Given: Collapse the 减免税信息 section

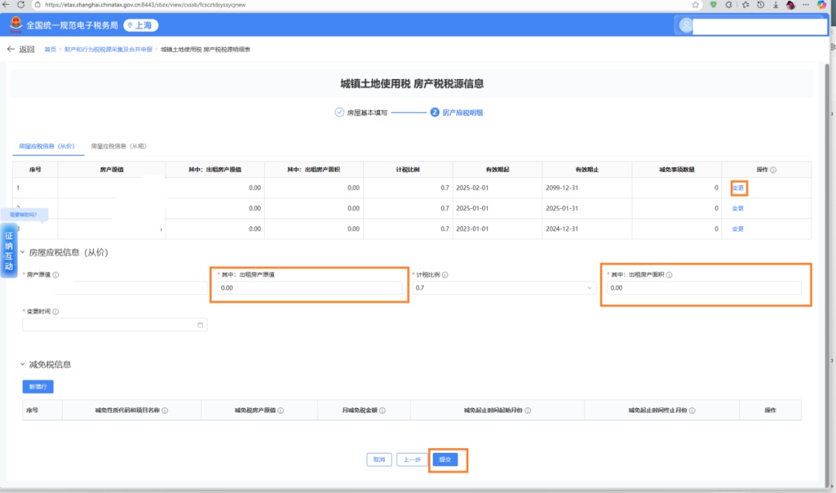Looking at the screenshot, I should [22, 365].
